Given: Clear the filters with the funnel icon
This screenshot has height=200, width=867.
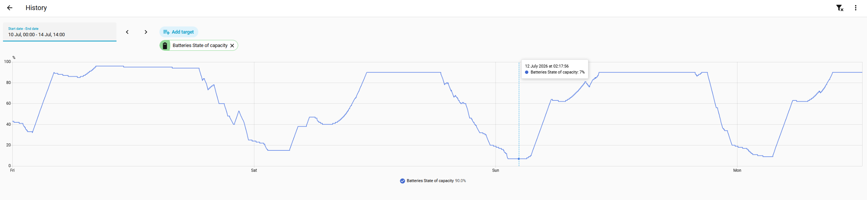Looking at the screenshot, I should click(840, 8).
